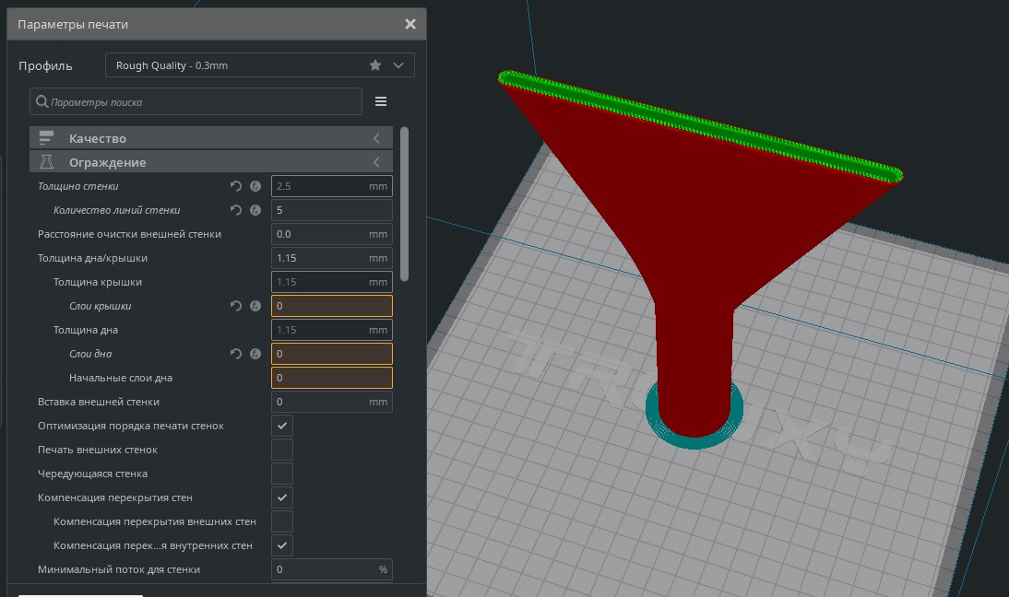This screenshot has width=1009, height=597.
Task: Collapse the Ограждение section using its chevron
Action: coord(376,162)
